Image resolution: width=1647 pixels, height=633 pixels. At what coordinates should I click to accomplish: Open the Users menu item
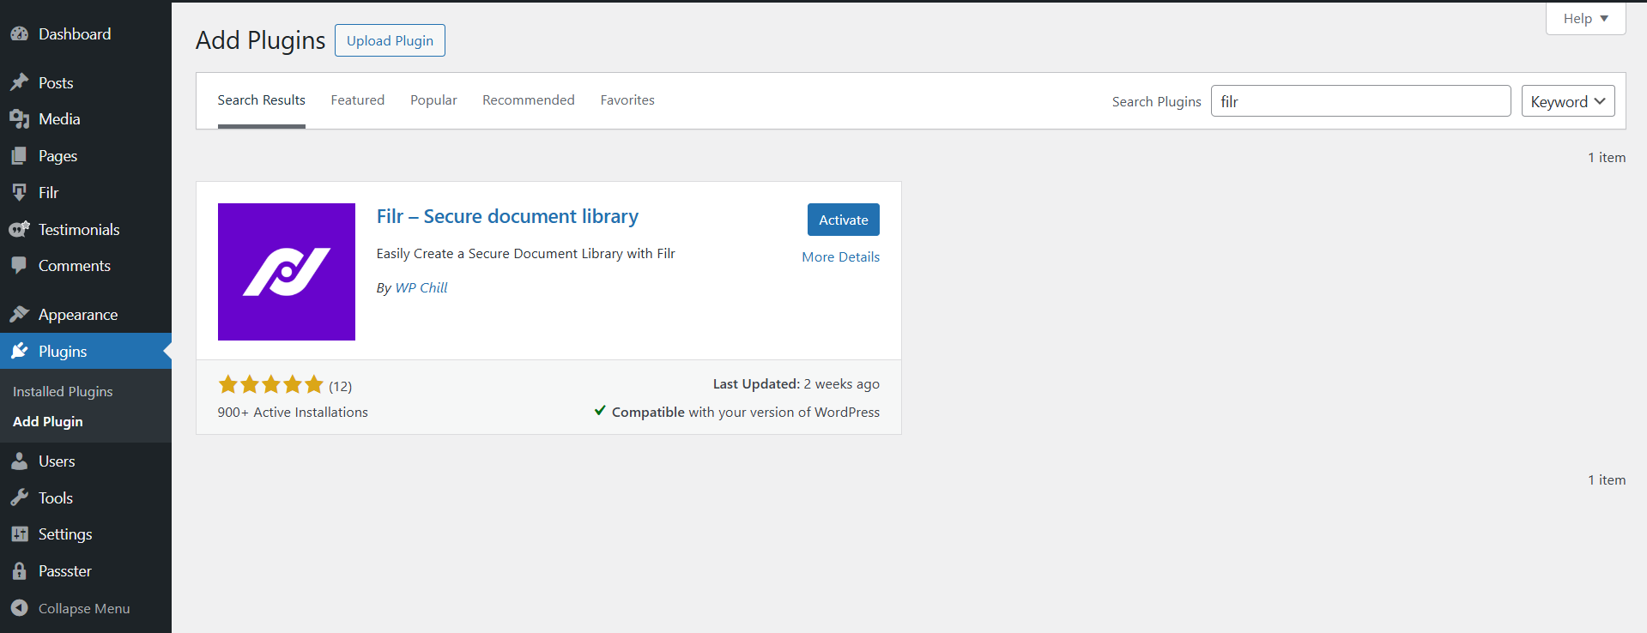86,461
